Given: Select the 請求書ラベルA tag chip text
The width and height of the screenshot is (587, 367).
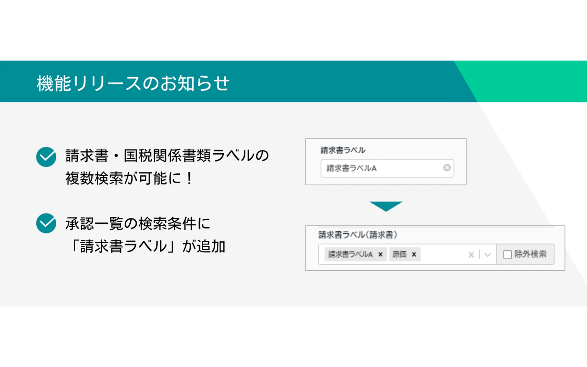Looking at the screenshot, I should pos(350,255).
